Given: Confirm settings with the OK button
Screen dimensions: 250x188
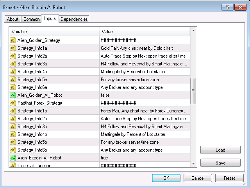Looking at the screenshot, I should (x=166, y=178).
